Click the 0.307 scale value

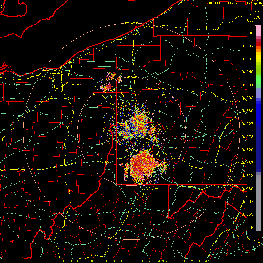click(248, 202)
